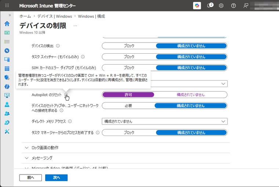This screenshot has width=279, height=187.
Task: Open Endpoint security shield icon
Action: point(7,78)
